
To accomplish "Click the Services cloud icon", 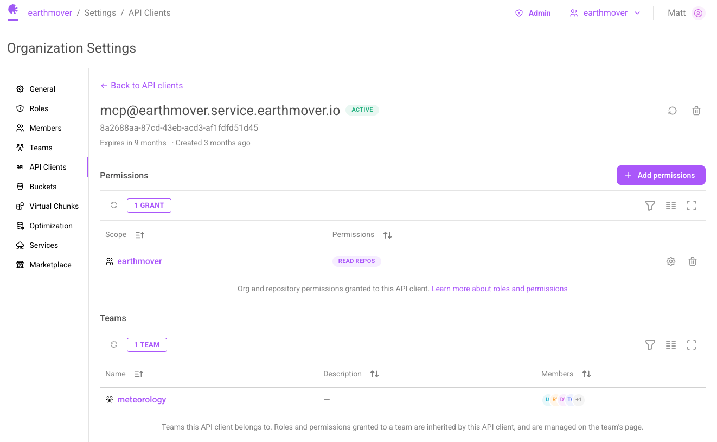I will point(20,245).
